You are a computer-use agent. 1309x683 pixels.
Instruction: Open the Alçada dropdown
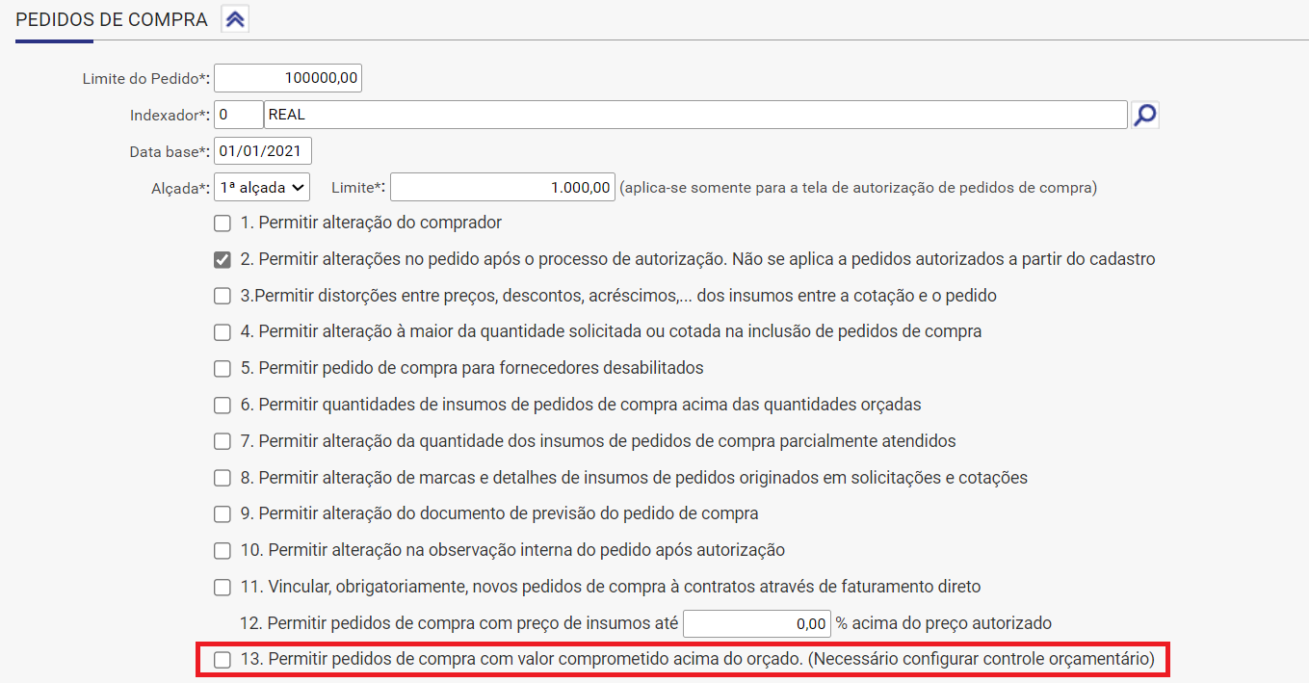(x=262, y=187)
